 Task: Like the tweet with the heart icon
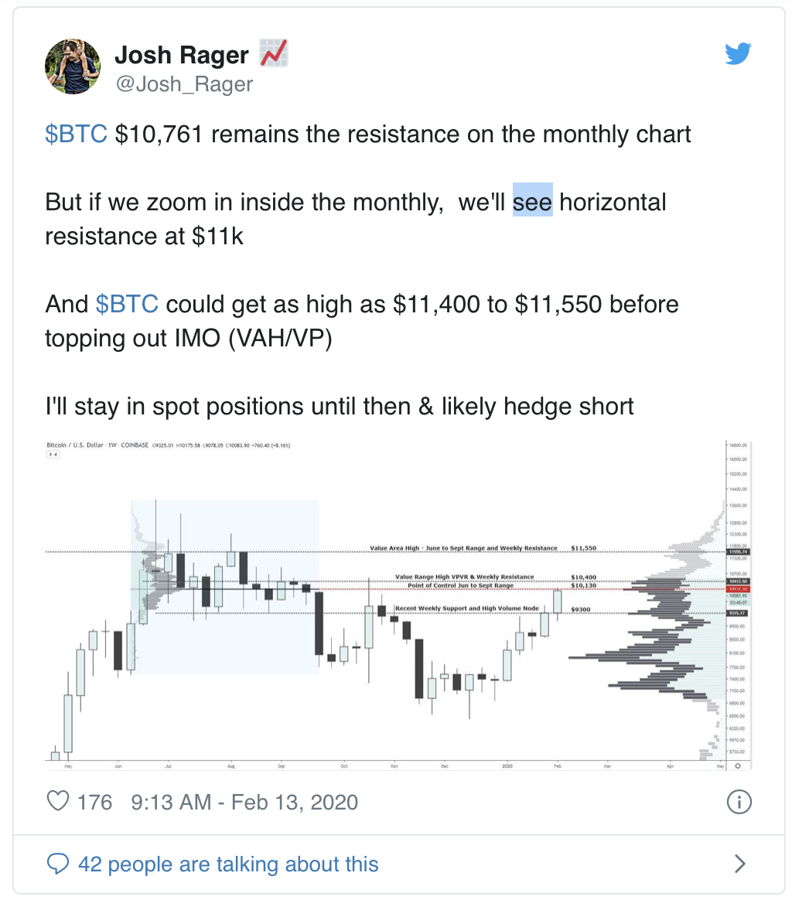(x=57, y=801)
